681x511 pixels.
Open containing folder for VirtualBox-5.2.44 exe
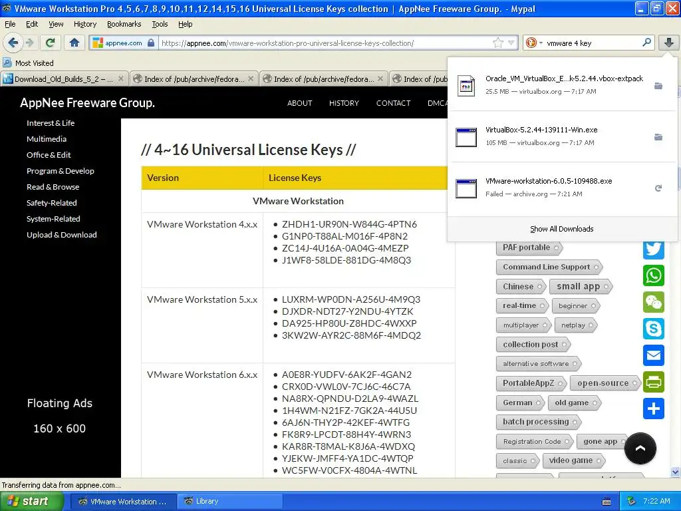tap(658, 137)
